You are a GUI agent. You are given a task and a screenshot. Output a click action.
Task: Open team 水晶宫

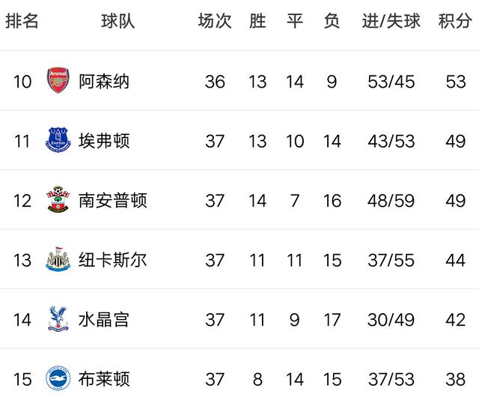[x=104, y=320]
